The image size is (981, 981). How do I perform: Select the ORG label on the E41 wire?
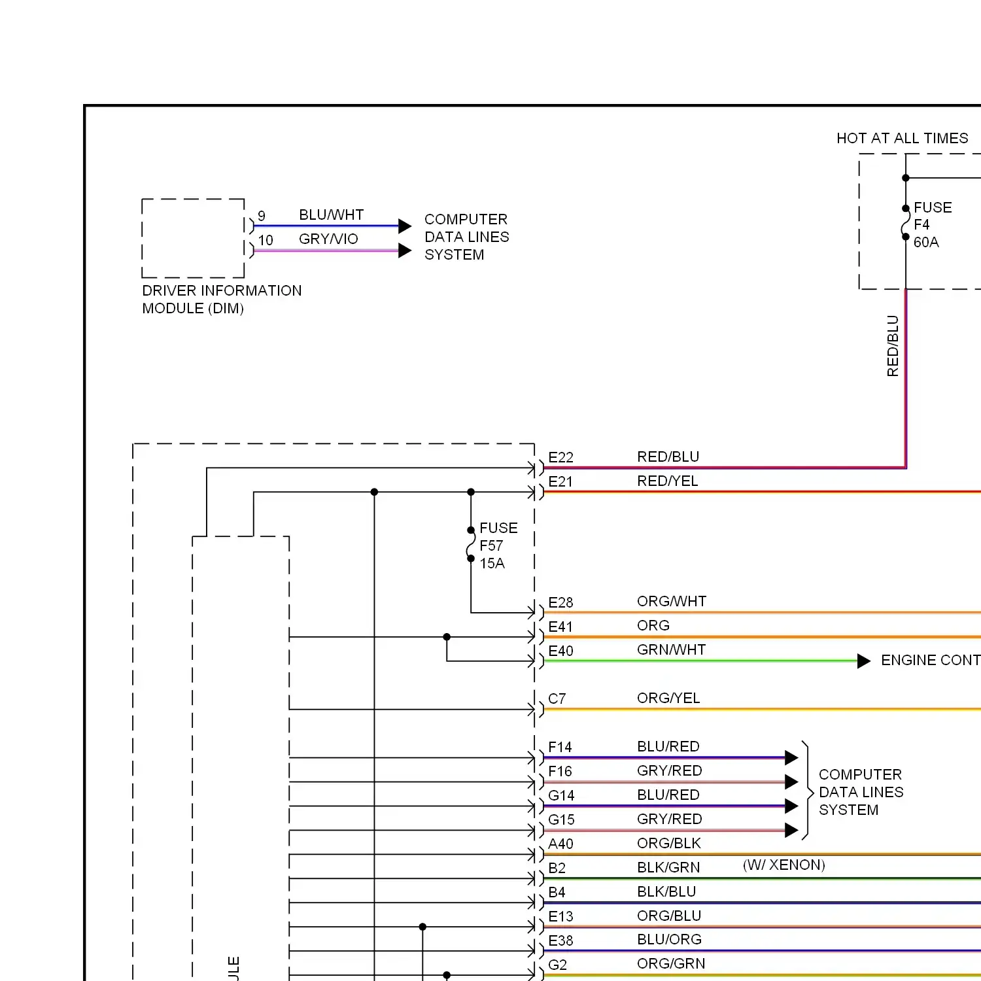[653, 625]
